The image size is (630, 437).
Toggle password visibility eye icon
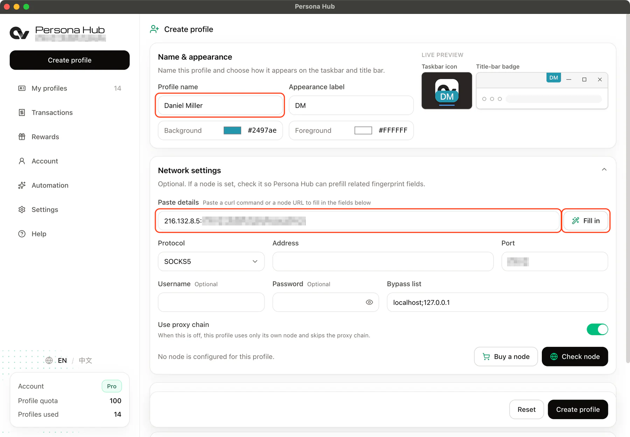point(369,302)
